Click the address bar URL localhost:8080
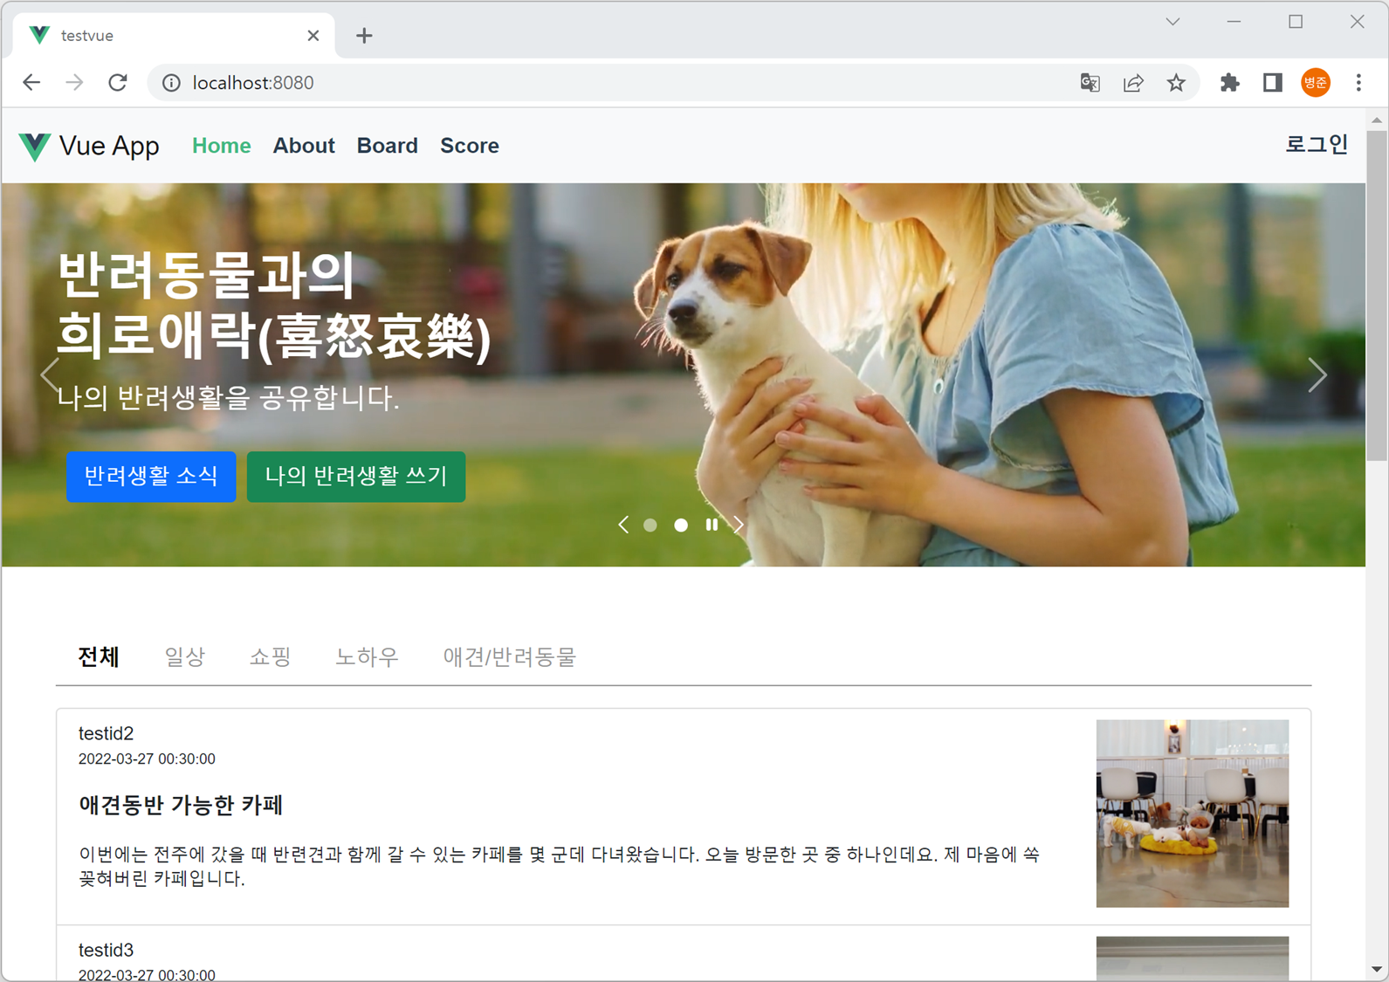Viewport: 1389px width, 982px height. 253,83
